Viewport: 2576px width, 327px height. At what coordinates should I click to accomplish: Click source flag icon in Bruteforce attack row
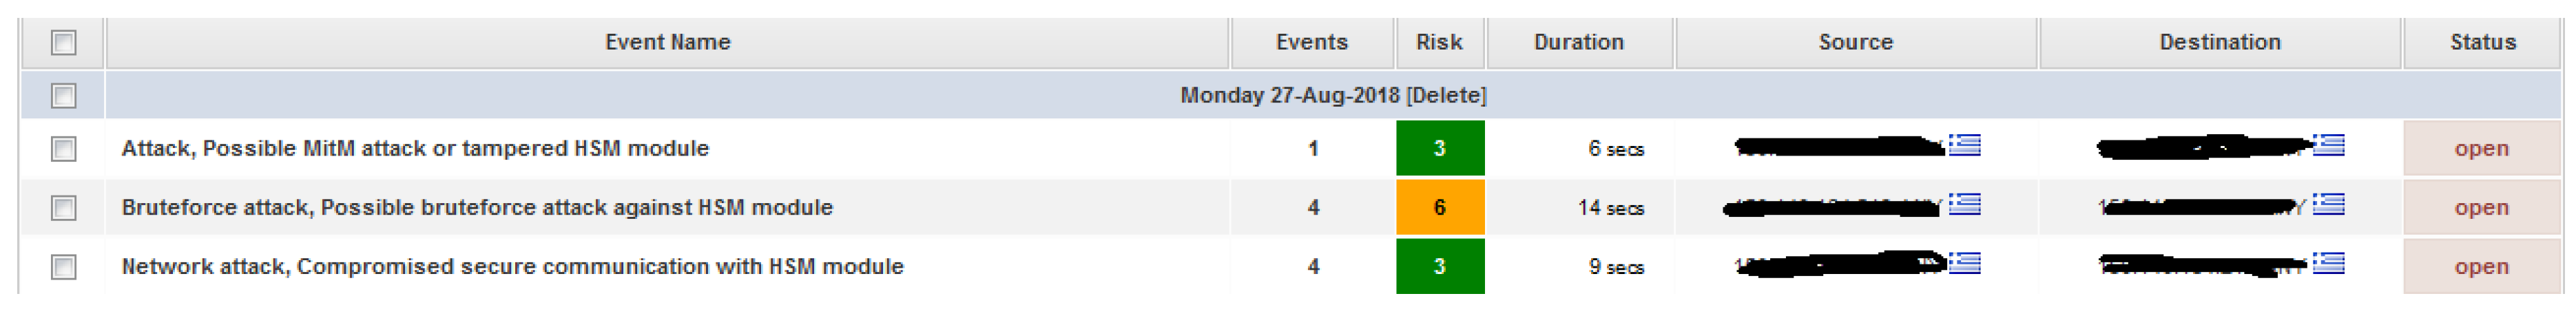(x=1964, y=205)
